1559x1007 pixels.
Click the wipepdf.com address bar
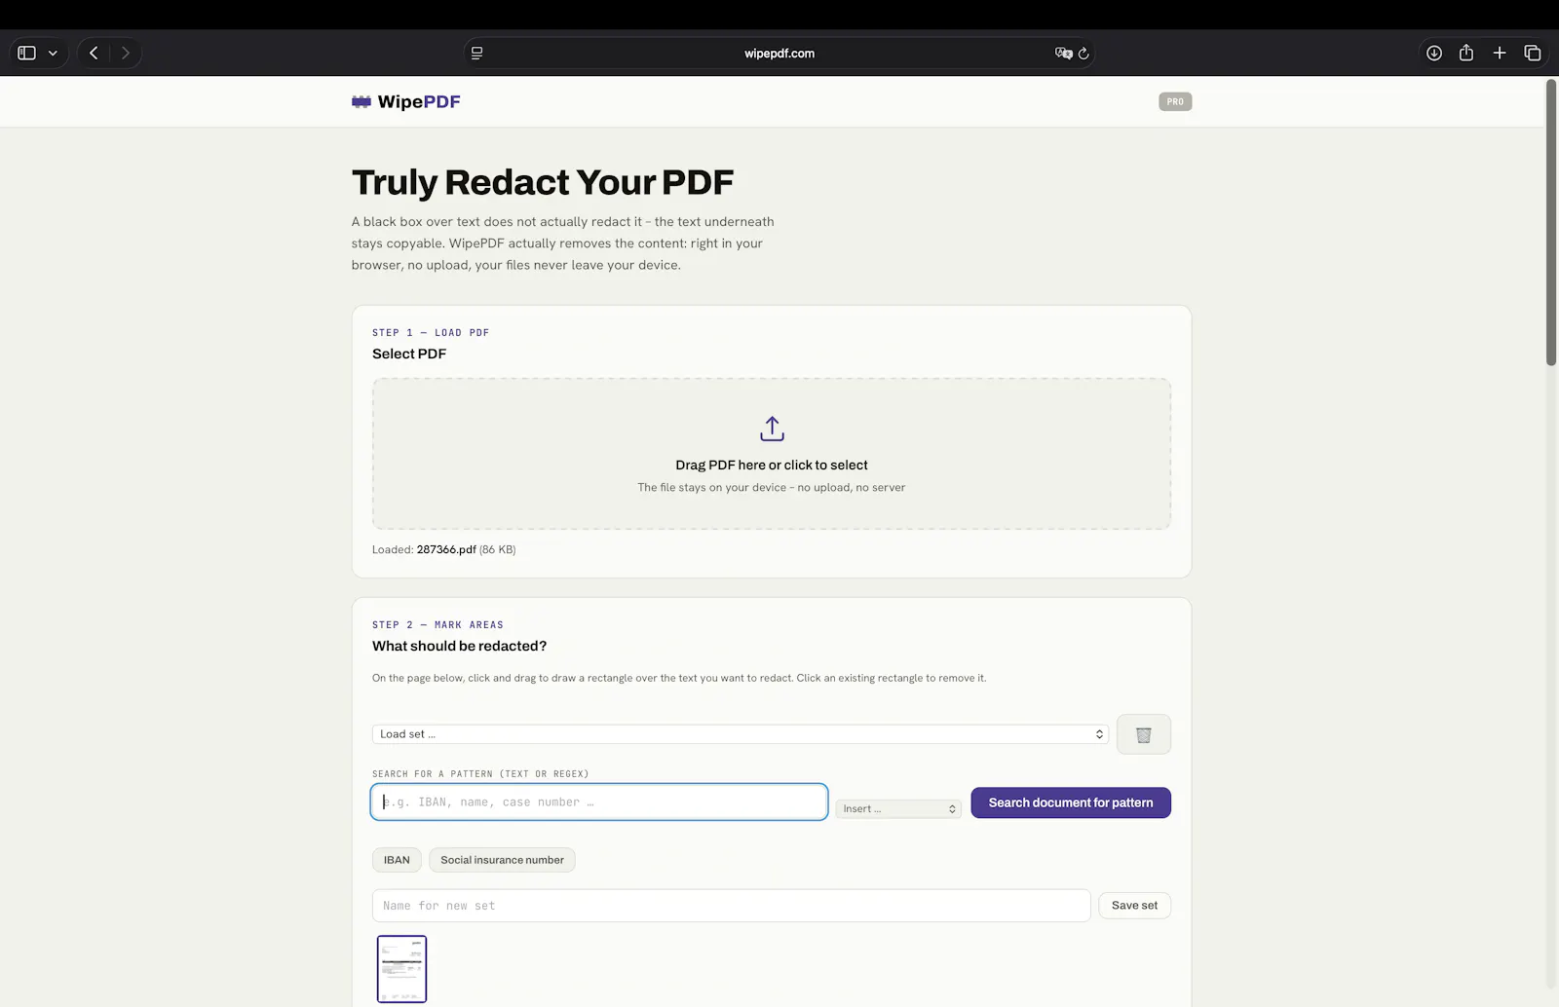click(x=779, y=53)
